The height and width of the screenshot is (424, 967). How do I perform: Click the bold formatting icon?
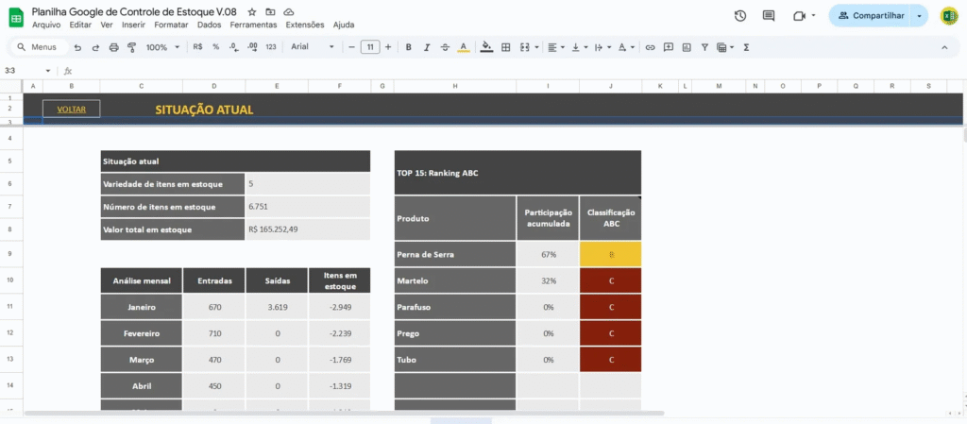tap(408, 47)
